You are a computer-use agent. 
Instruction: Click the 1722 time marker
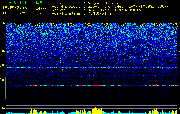click(37, 25)
